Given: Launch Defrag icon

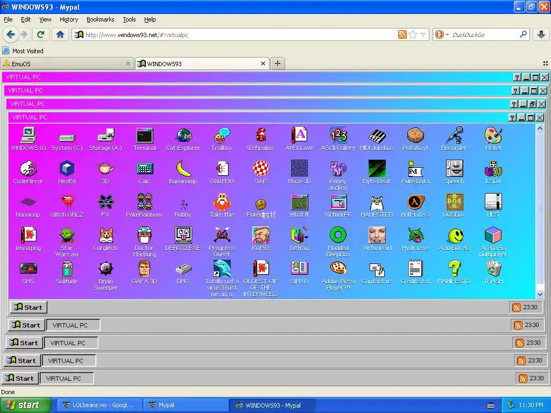Looking at the screenshot, I should pos(299,239).
